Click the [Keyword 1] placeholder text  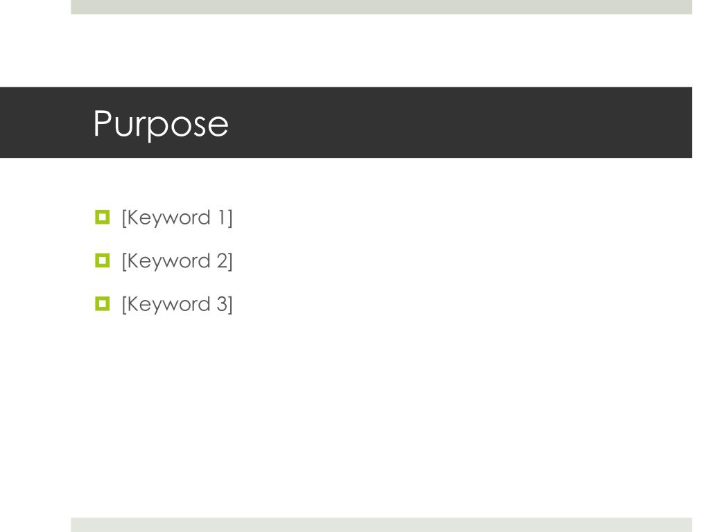[177, 218]
